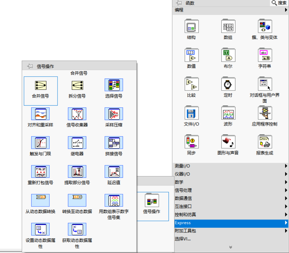Screen dimensions: 289x253
Task: Open the Express category menu item
Action: [231, 223]
